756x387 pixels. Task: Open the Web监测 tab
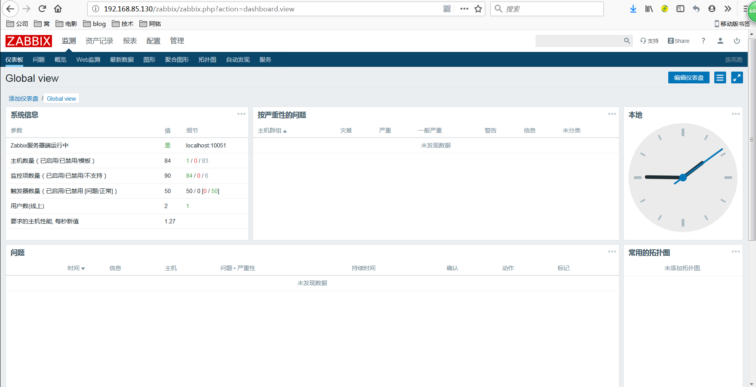click(88, 59)
